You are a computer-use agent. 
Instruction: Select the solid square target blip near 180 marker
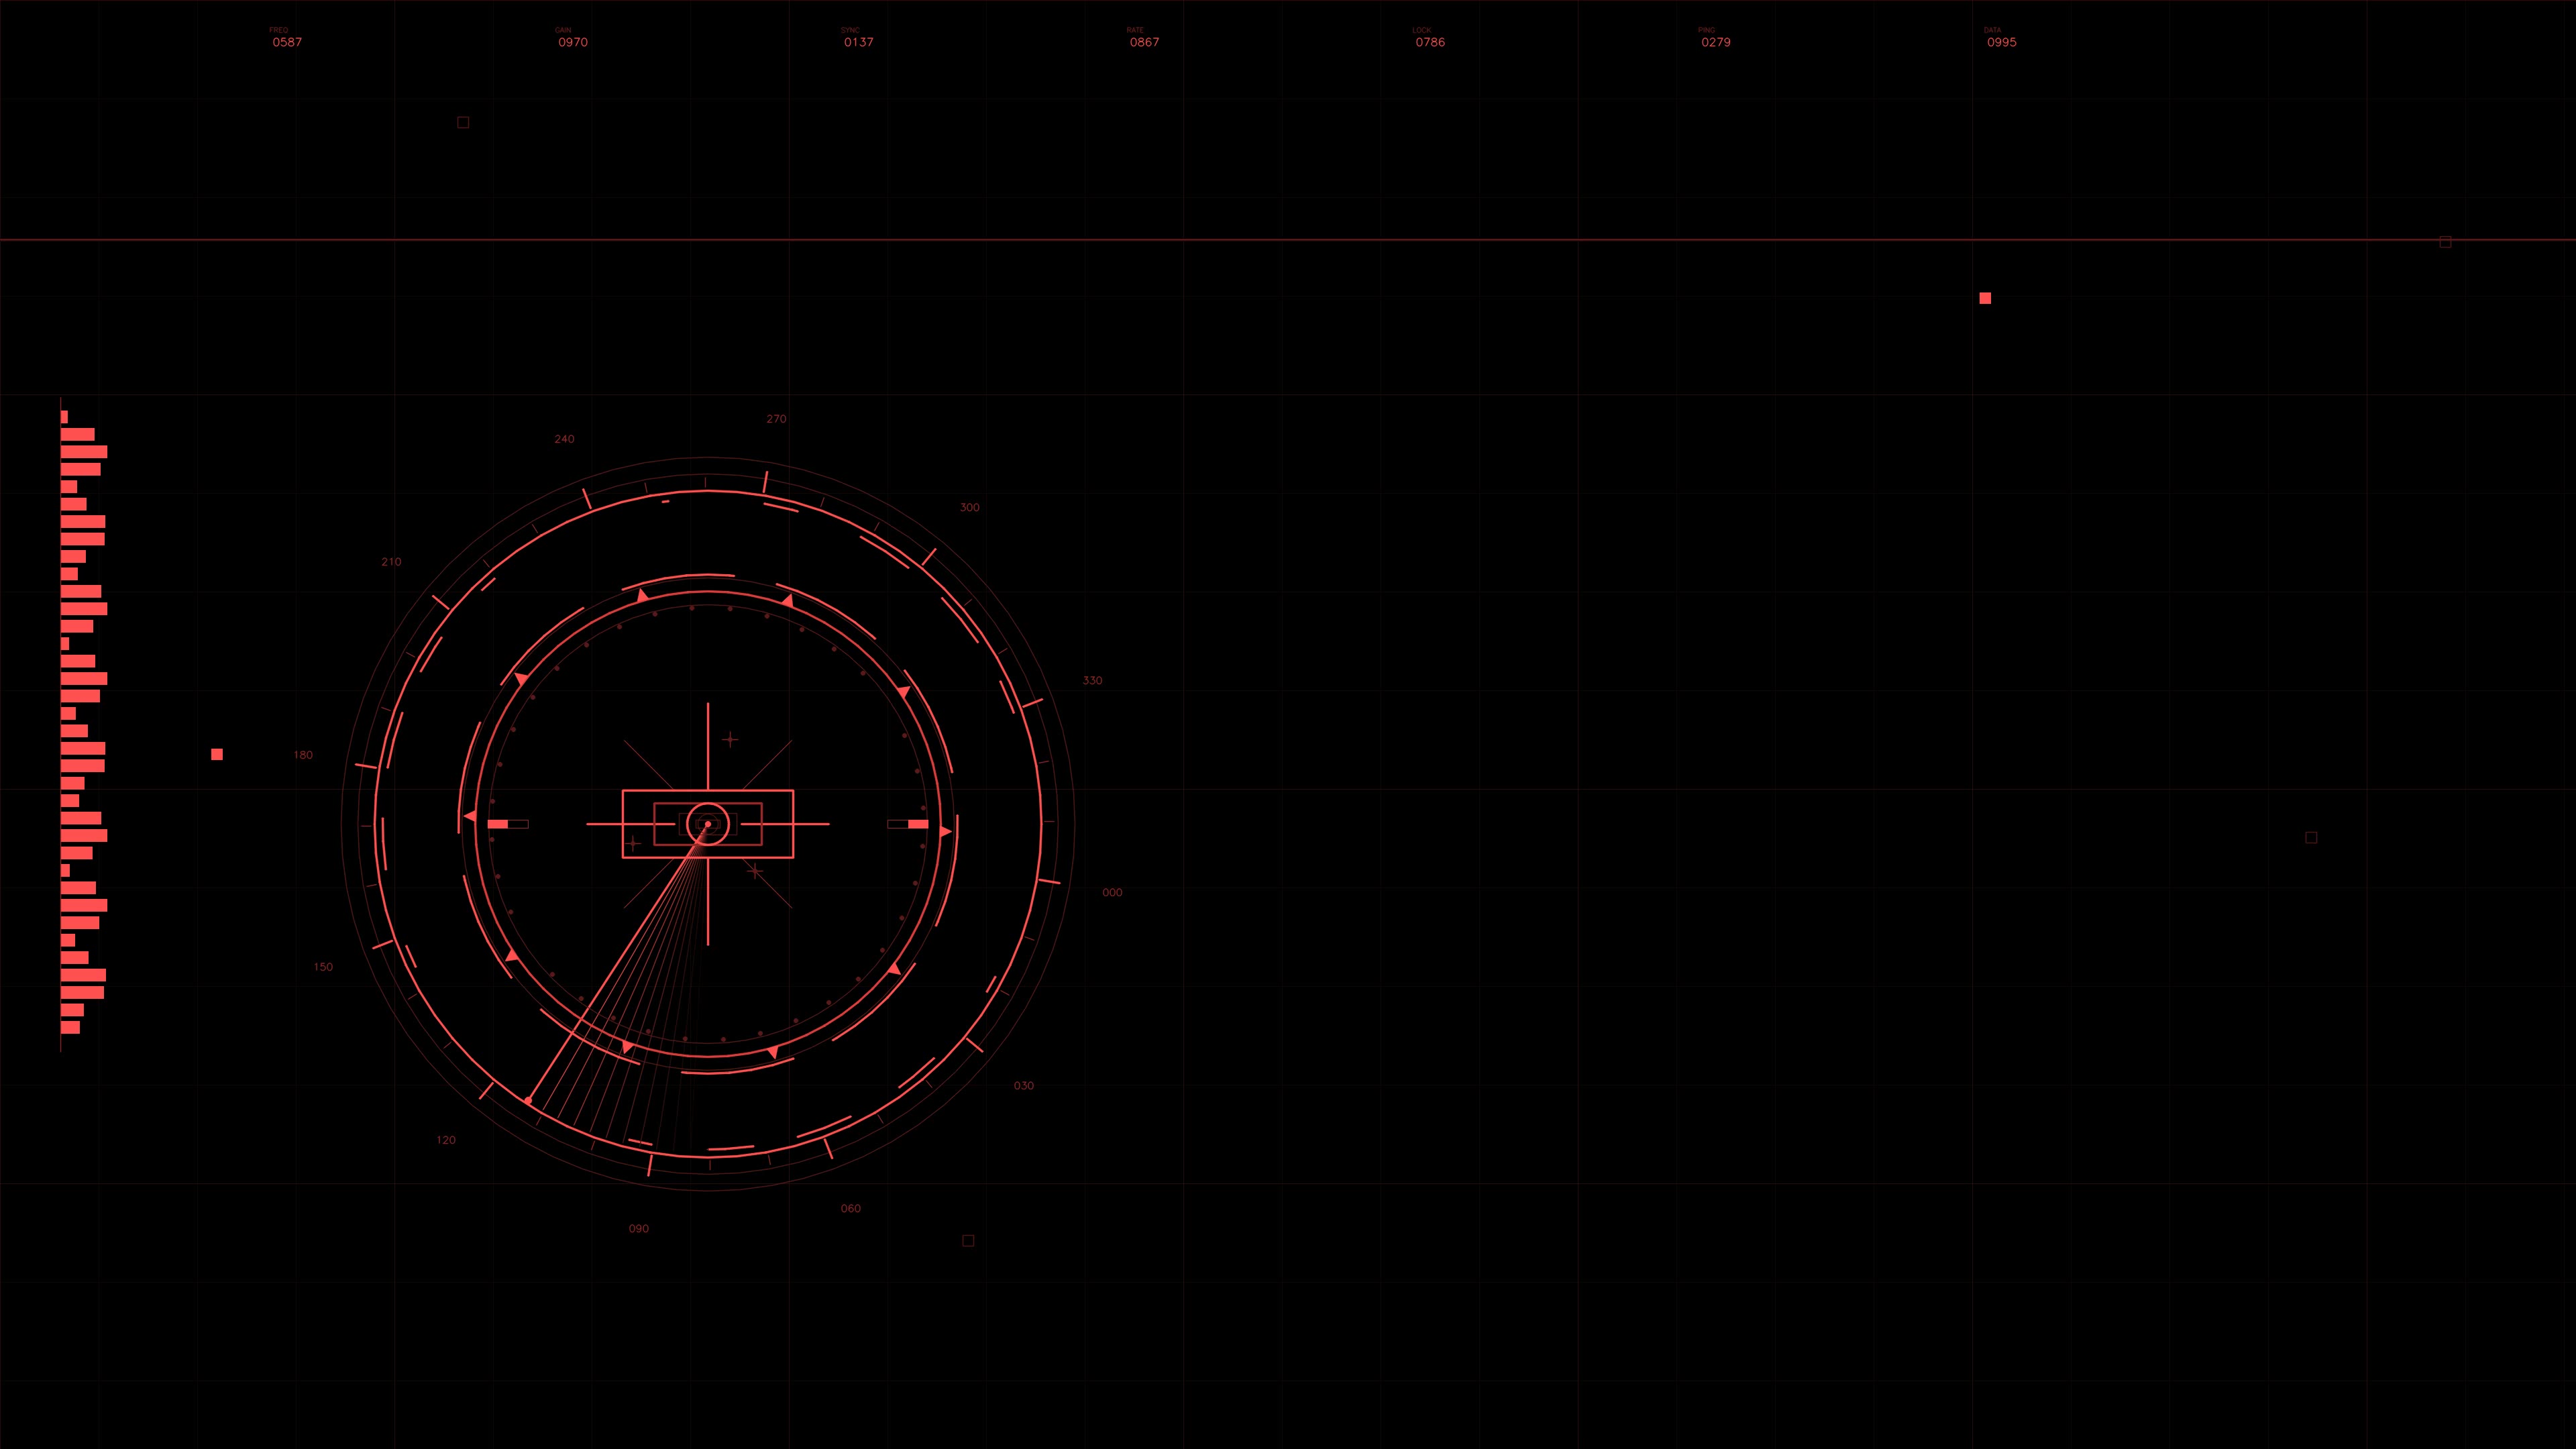(x=217, y=754)
